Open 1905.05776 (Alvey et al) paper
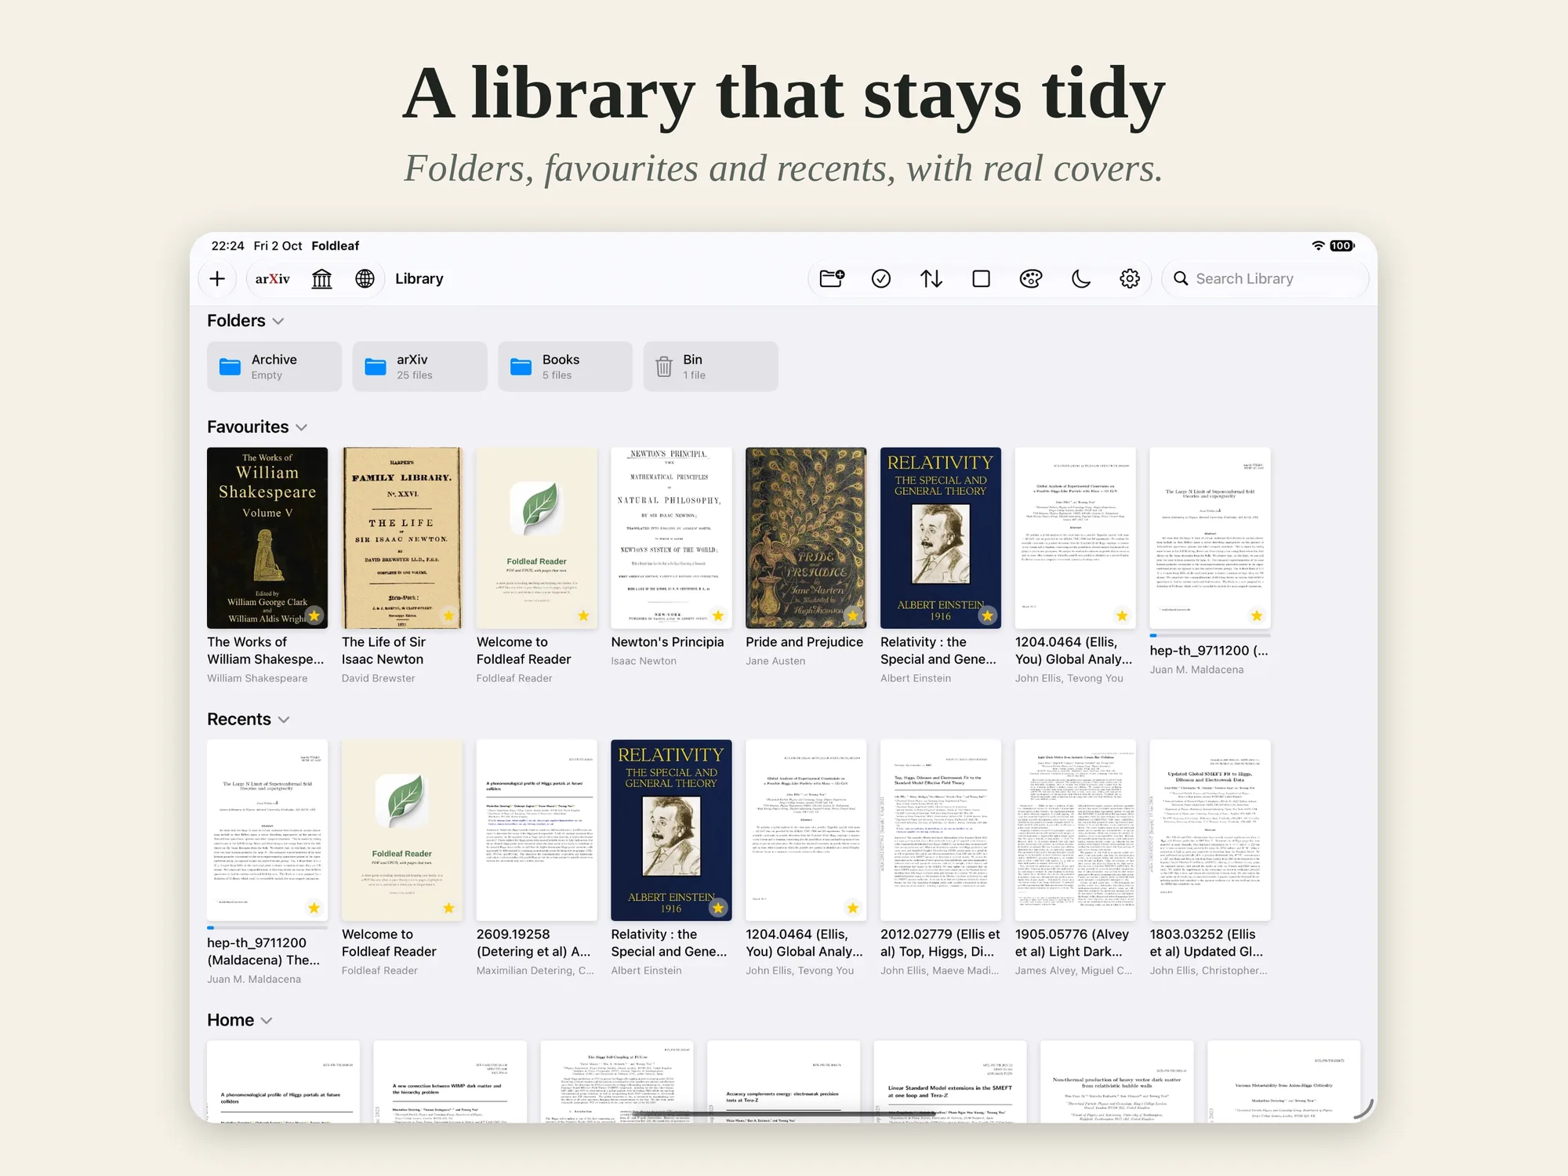1568x1176 pixels. (1076, 830)
